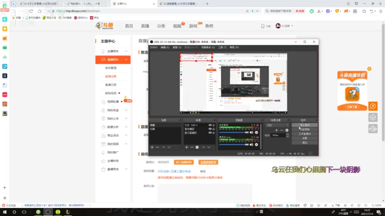Remove selected source in OBS sources panel
This screenshot has width=385, height=216.
pyautogui.click(x=192, y=147)
